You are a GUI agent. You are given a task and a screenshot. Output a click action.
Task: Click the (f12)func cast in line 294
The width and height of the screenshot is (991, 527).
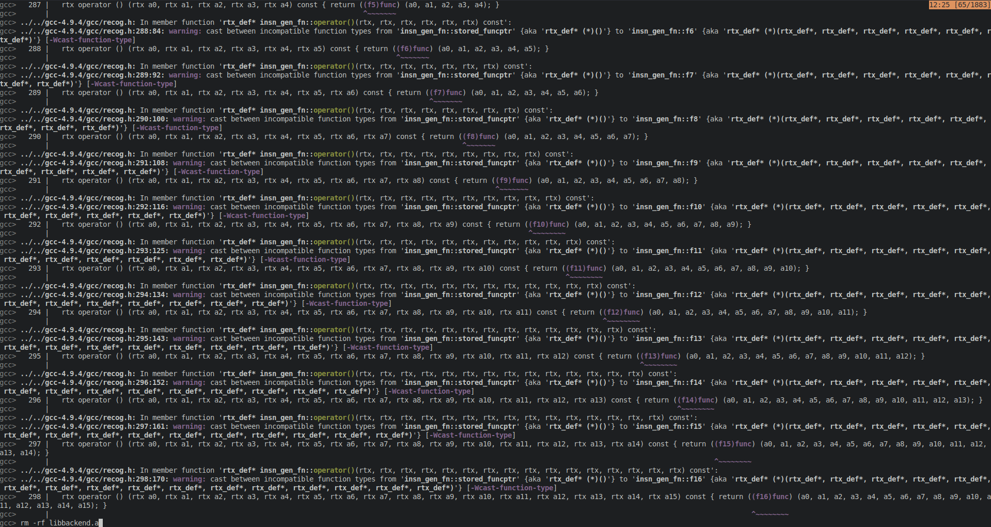[623, 313]
